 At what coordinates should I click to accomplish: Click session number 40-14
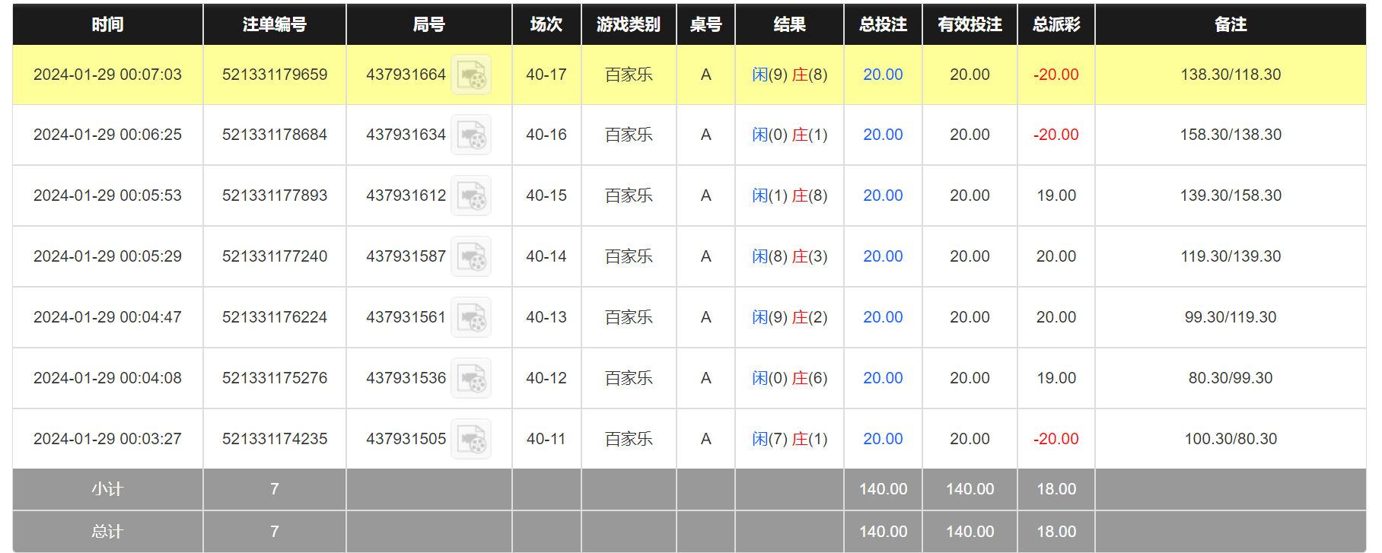(546, 256)
